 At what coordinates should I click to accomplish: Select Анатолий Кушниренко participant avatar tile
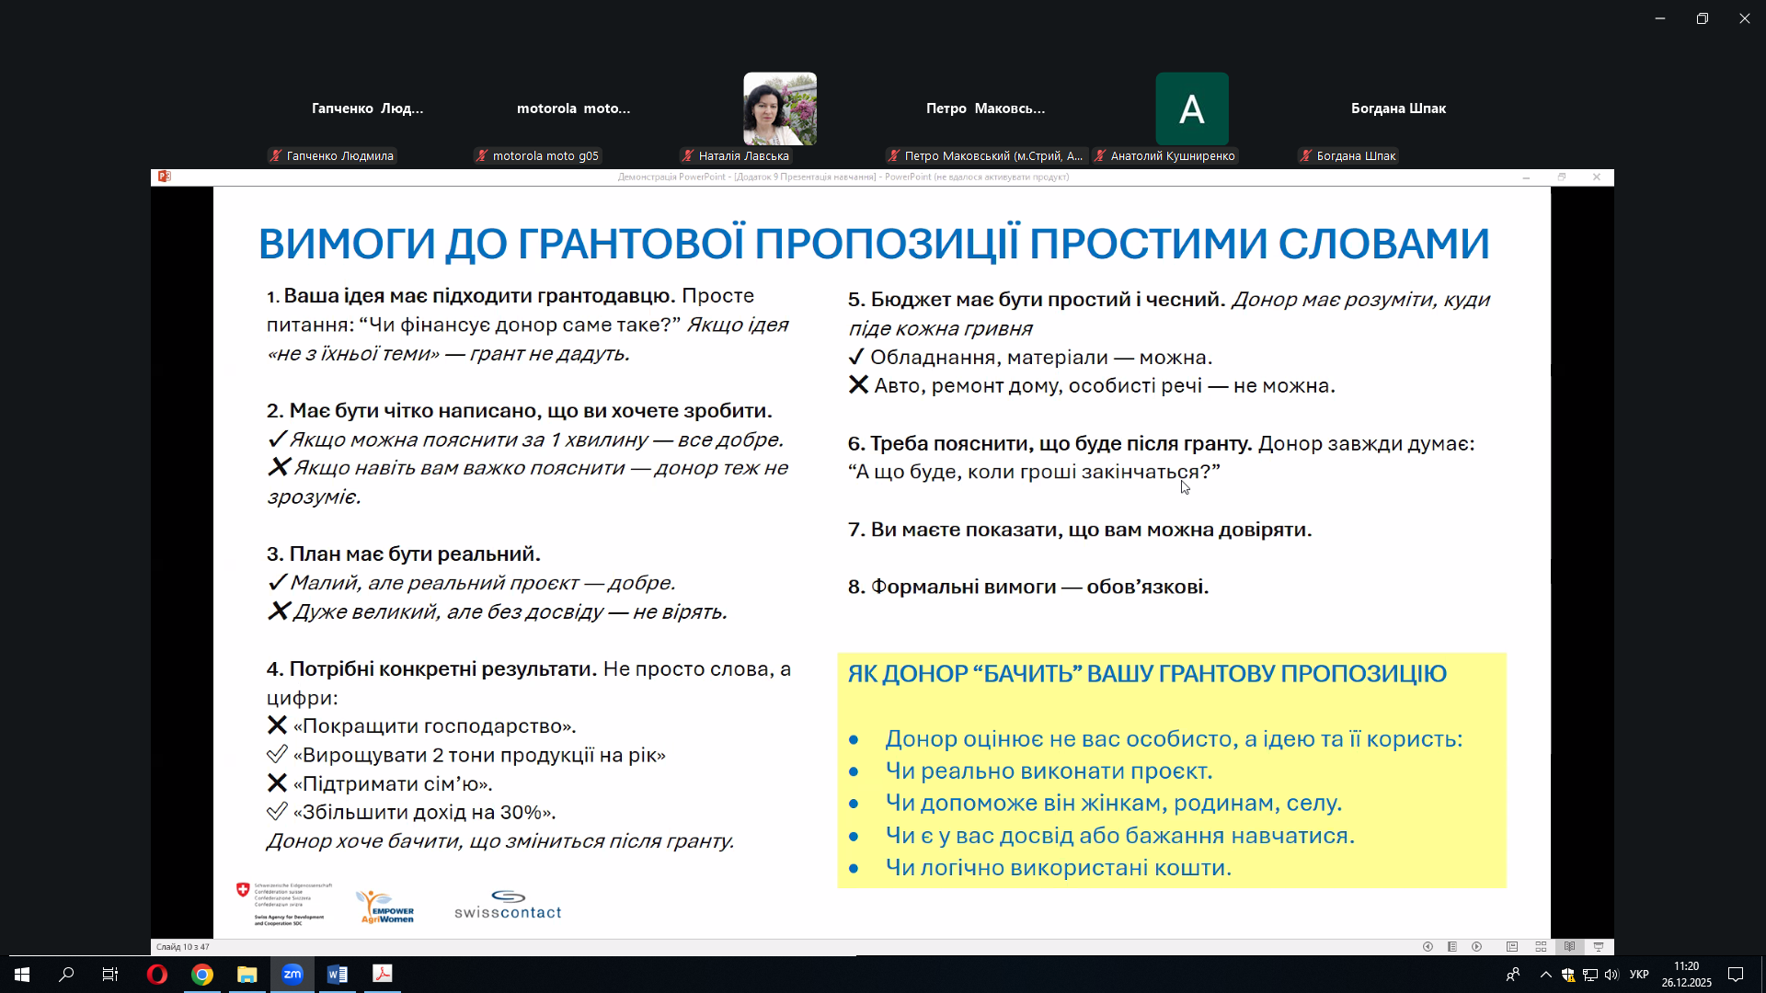pos(1192,108)
